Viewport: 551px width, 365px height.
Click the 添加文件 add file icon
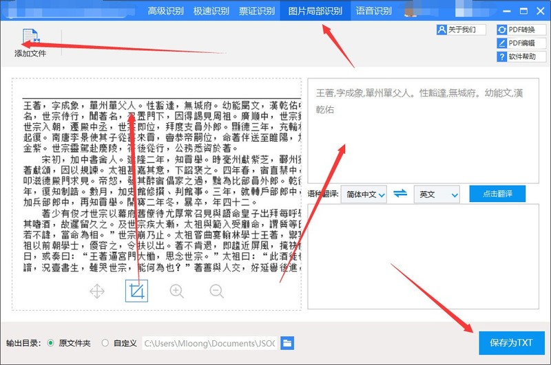tap(30, 37)
